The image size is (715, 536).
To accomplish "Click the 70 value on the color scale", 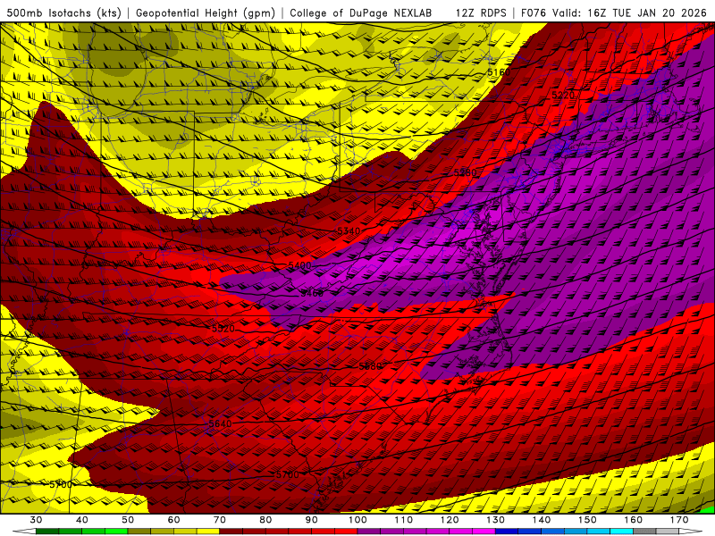I will click(220, 520).
